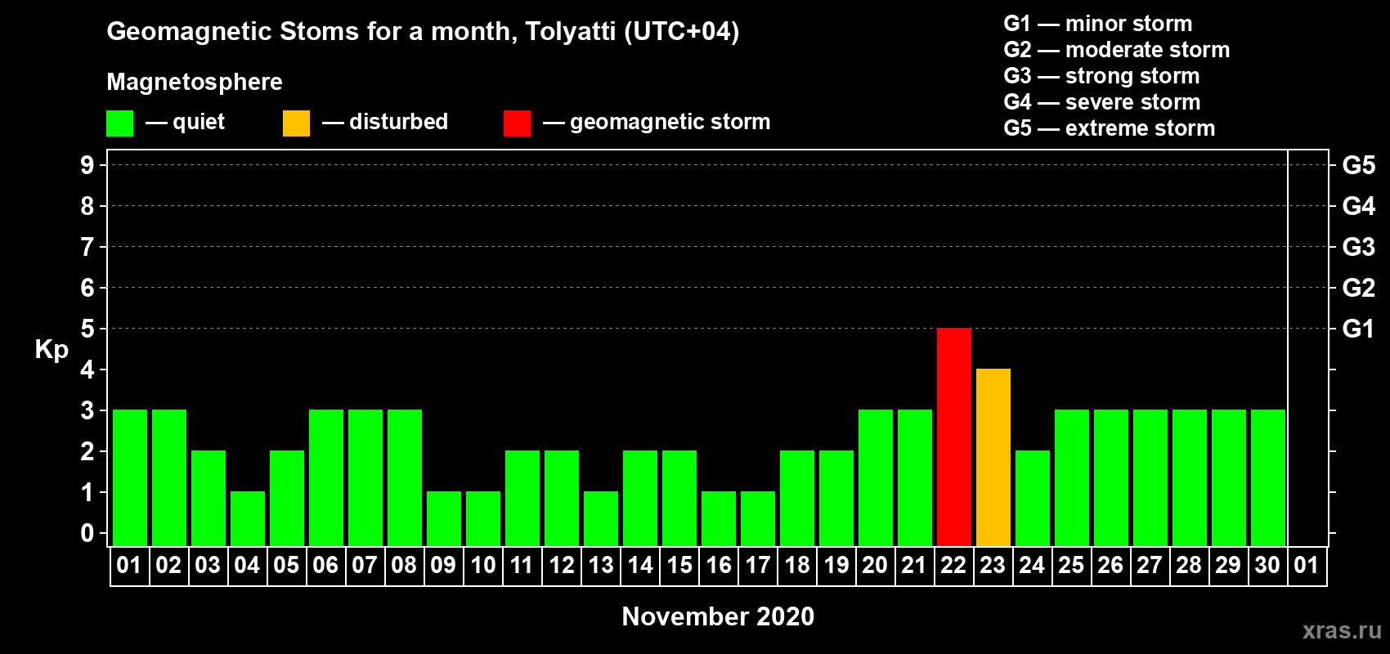Click the green bar for day 08
The height and width of the screenshot is (654, 1390).
click(x=405, y=477)
